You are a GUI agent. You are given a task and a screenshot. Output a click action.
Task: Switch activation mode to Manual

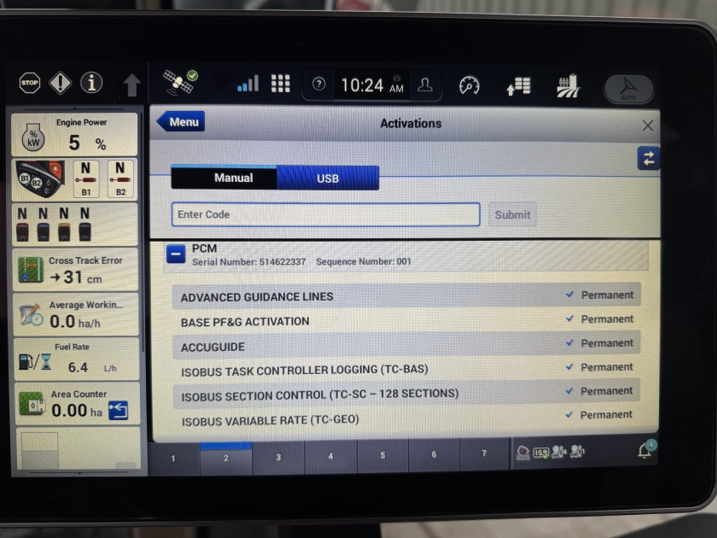[224, 178]
